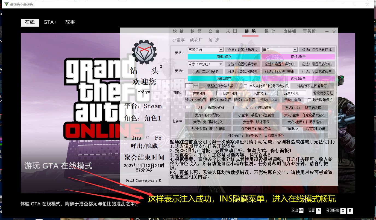Check the 大厅：点阵锁破解 checkbox
Image resolution: width=376 pixels, height=220 pixels.
coord(235,107)
